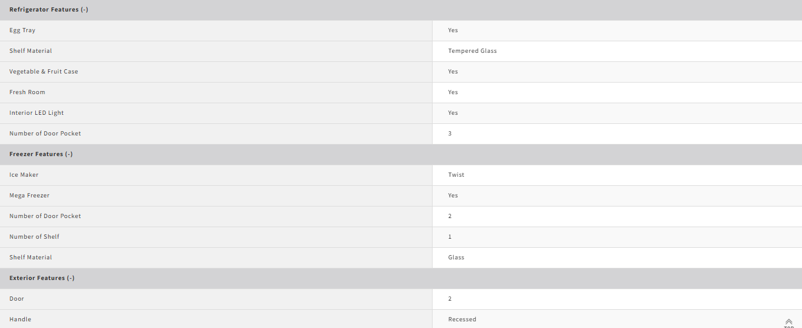Viewport: 802px width, 328px height.
Task: Click the Twist ice maker value
Action: [456, 175]
